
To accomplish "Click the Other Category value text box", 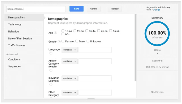I will coord(95,92).
